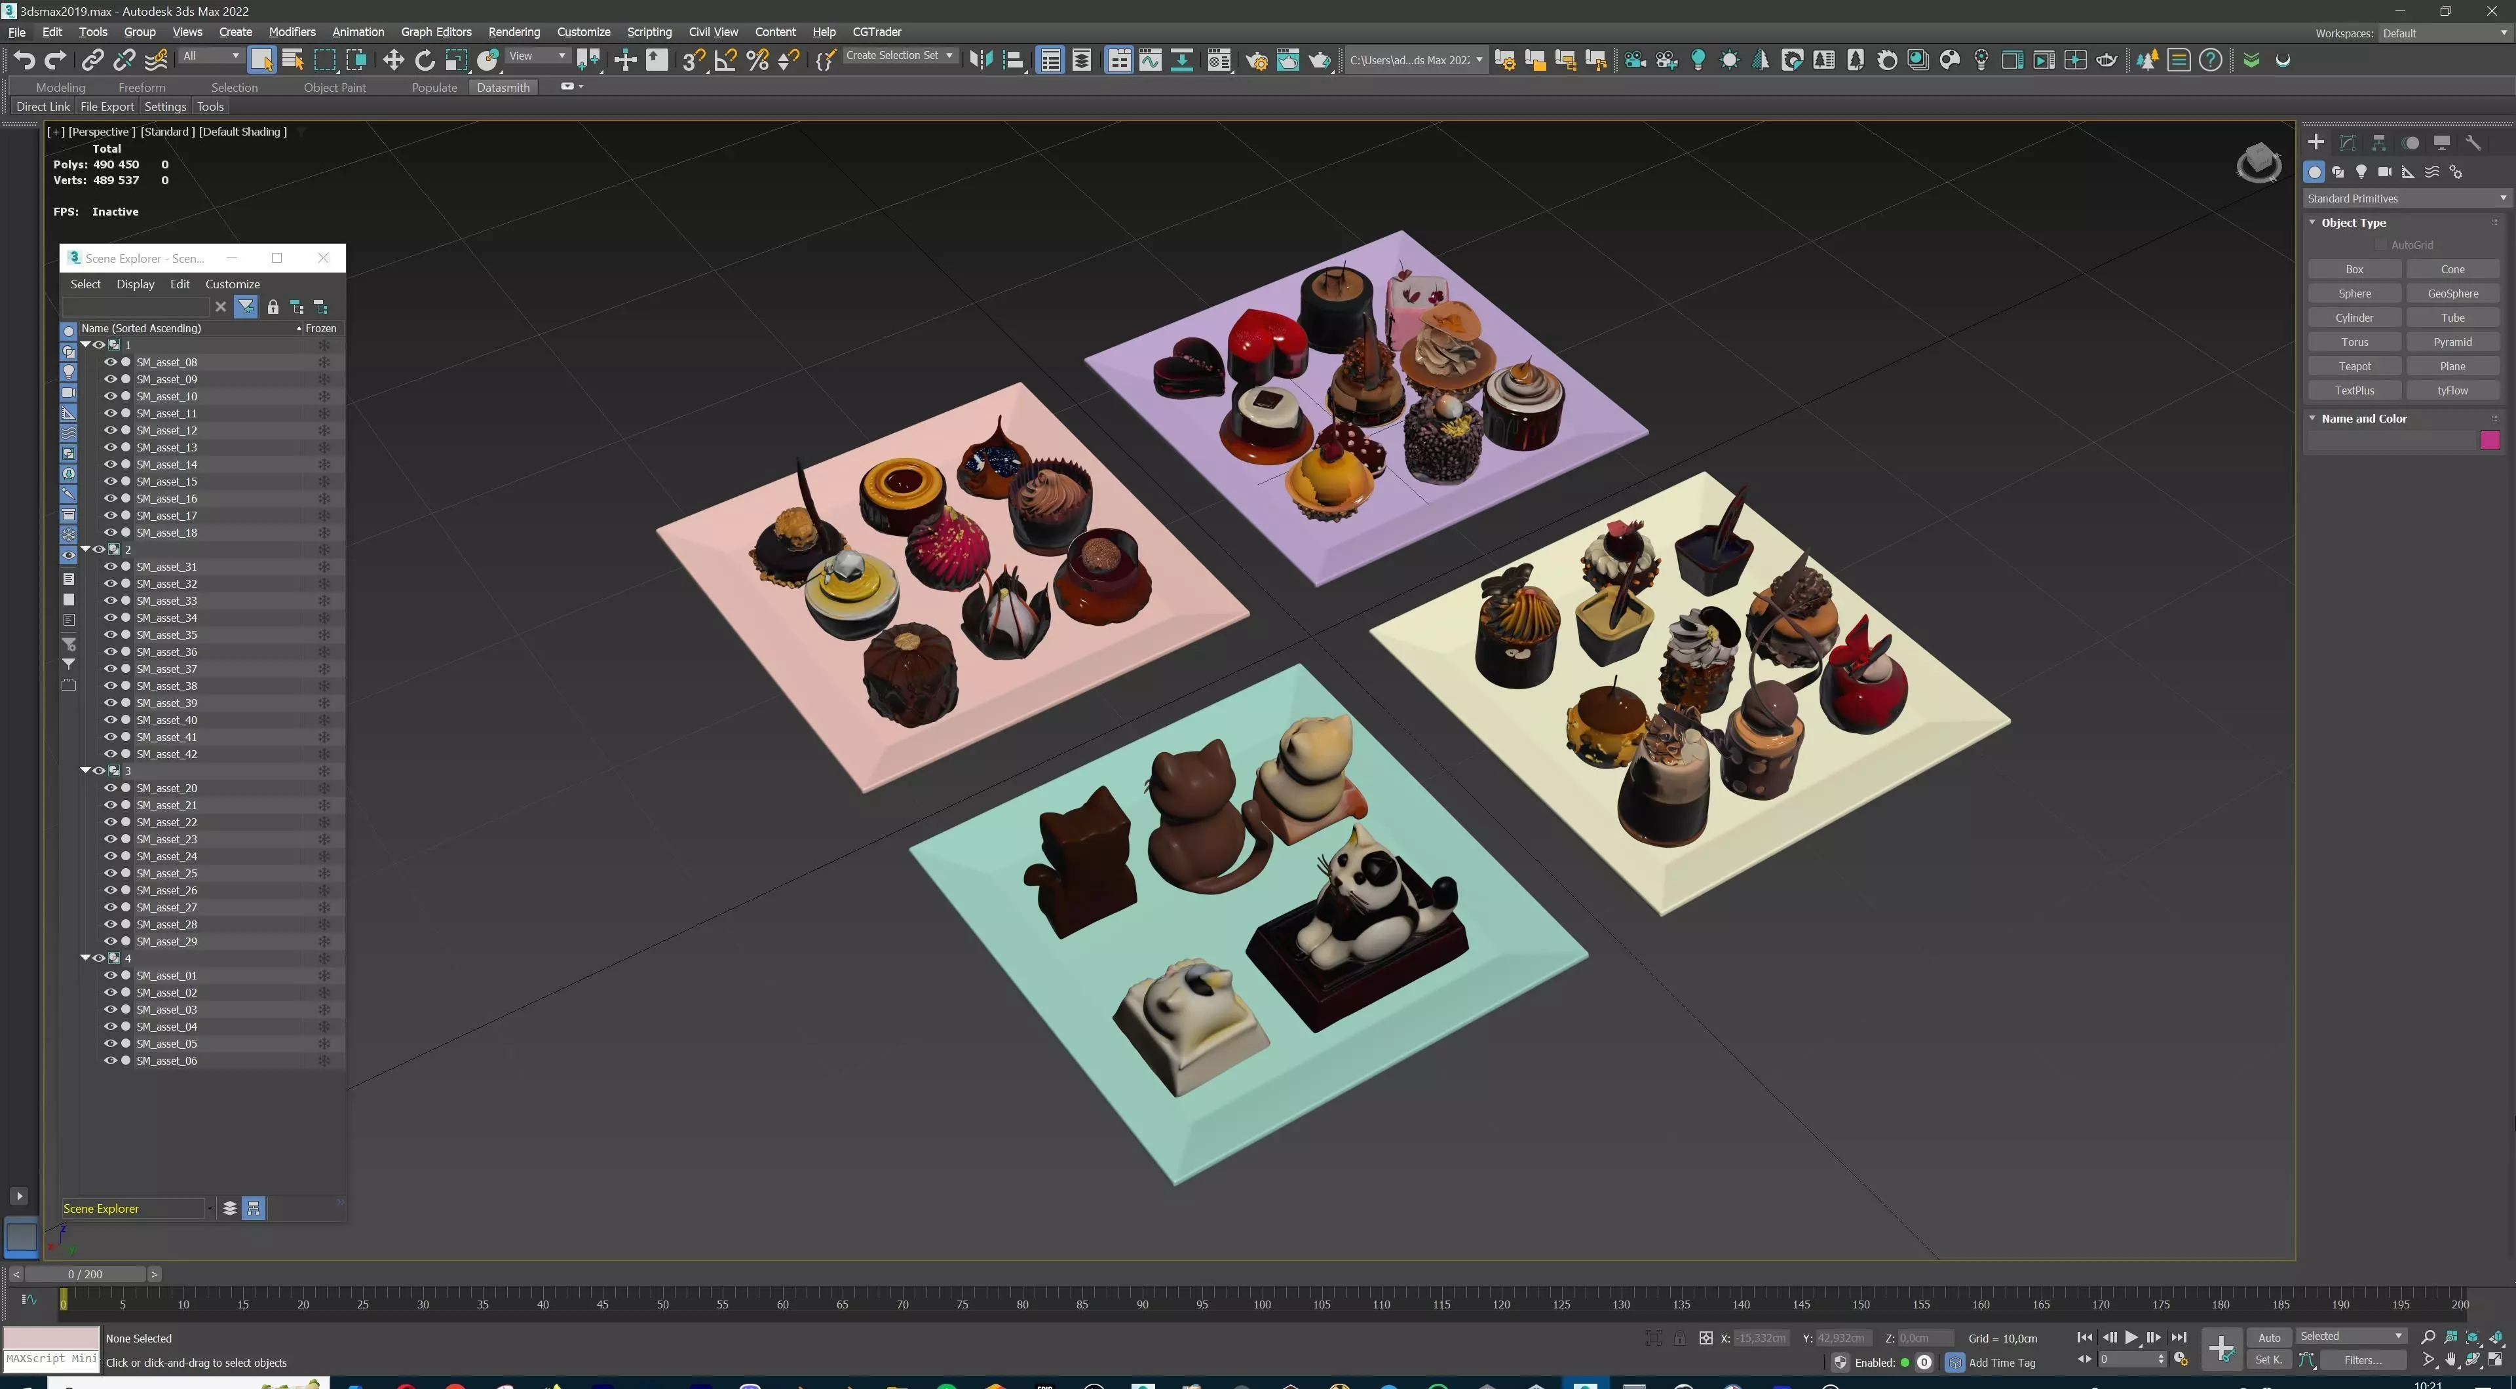Collapse the Object Type rollout
The image size is (2516, 1389).
coord(2312,223)
